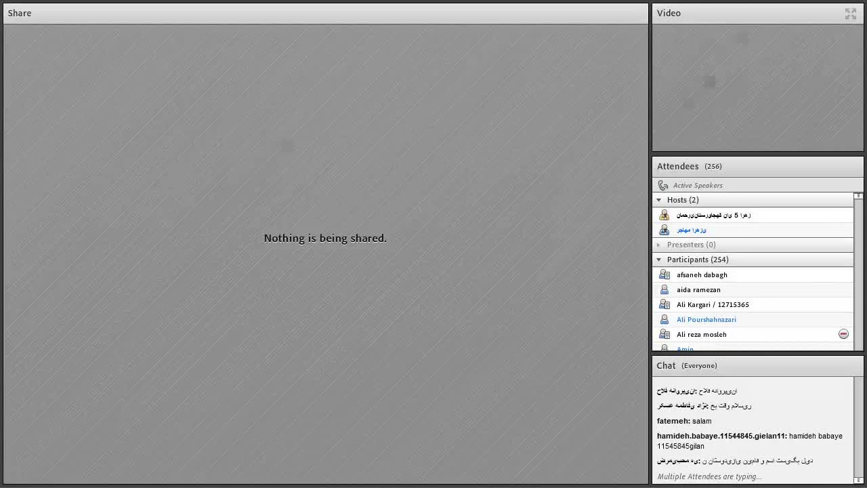Click afsaneh dabagh's participant icon
Image resolution: width=867 pixels, height=488 pixels.
pyautogui.click(x=664, y=274)
